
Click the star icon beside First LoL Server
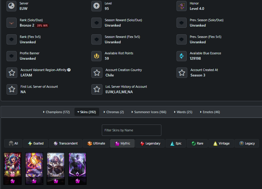click(12, 89)
